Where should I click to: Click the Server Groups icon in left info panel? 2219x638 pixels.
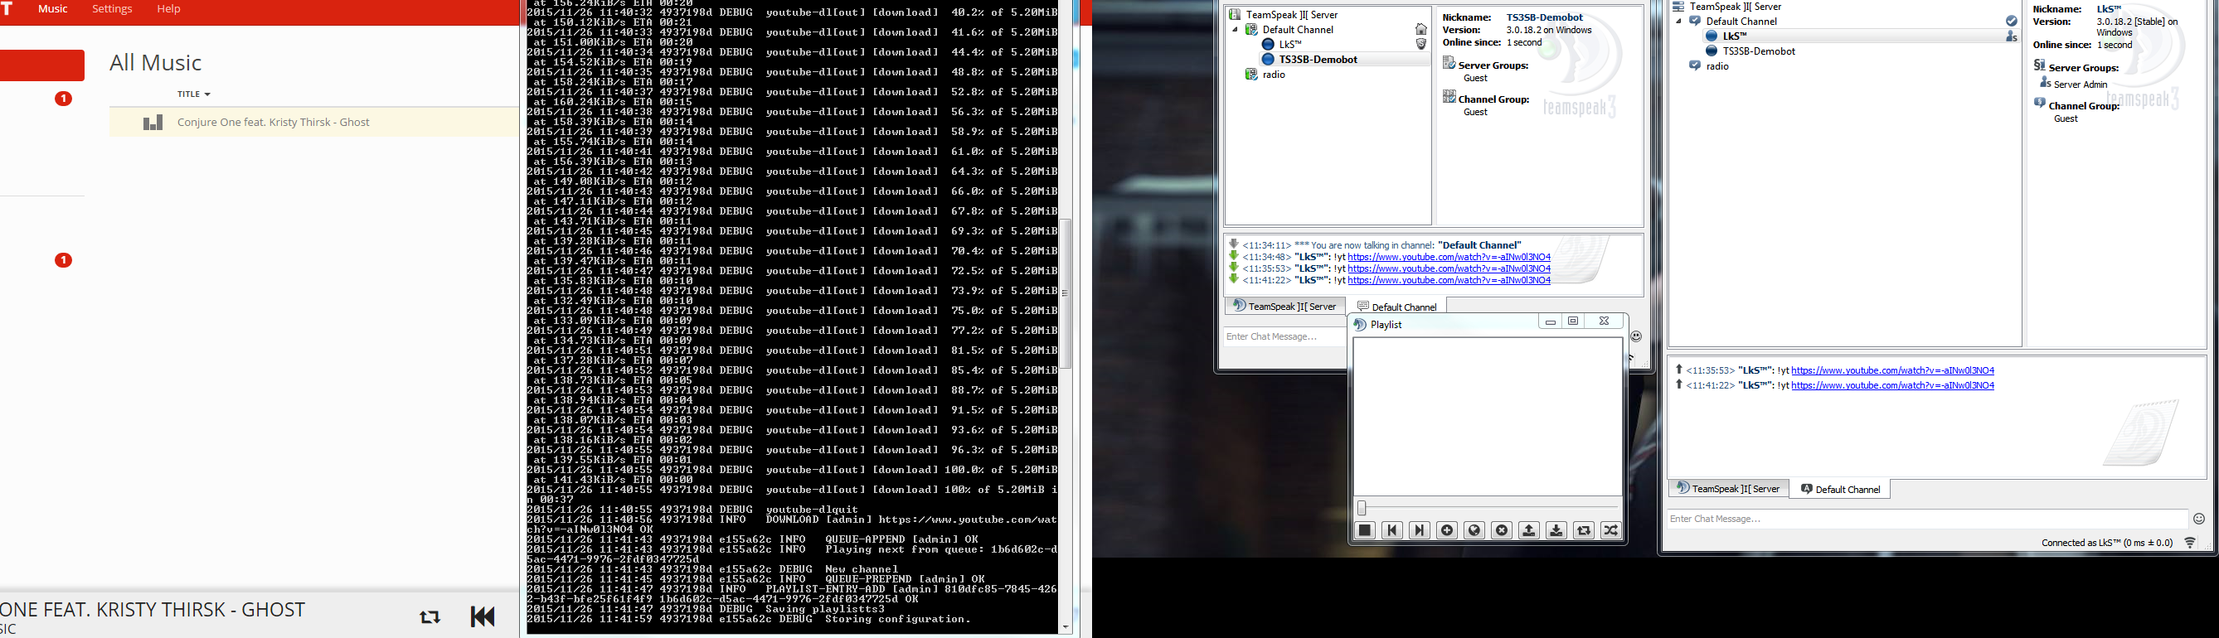tap(1449, 63)
